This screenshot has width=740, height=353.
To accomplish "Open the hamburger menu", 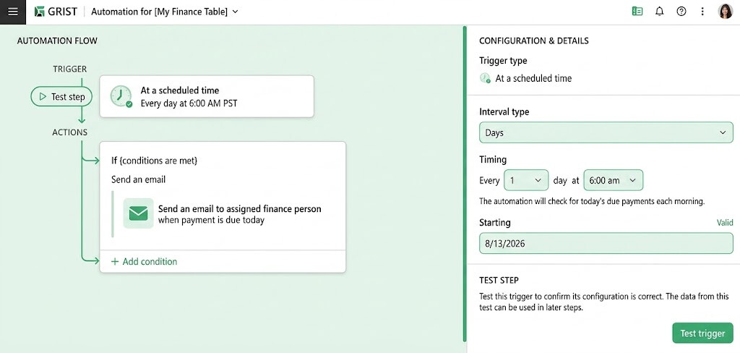I will pyautogui.click(x=13, y=12).
